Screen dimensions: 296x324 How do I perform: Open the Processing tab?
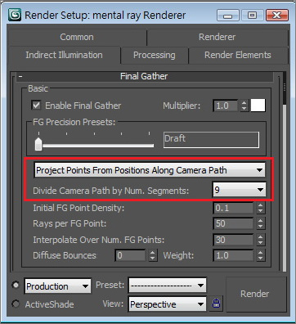pyautogui.click(x=155, y=55)
